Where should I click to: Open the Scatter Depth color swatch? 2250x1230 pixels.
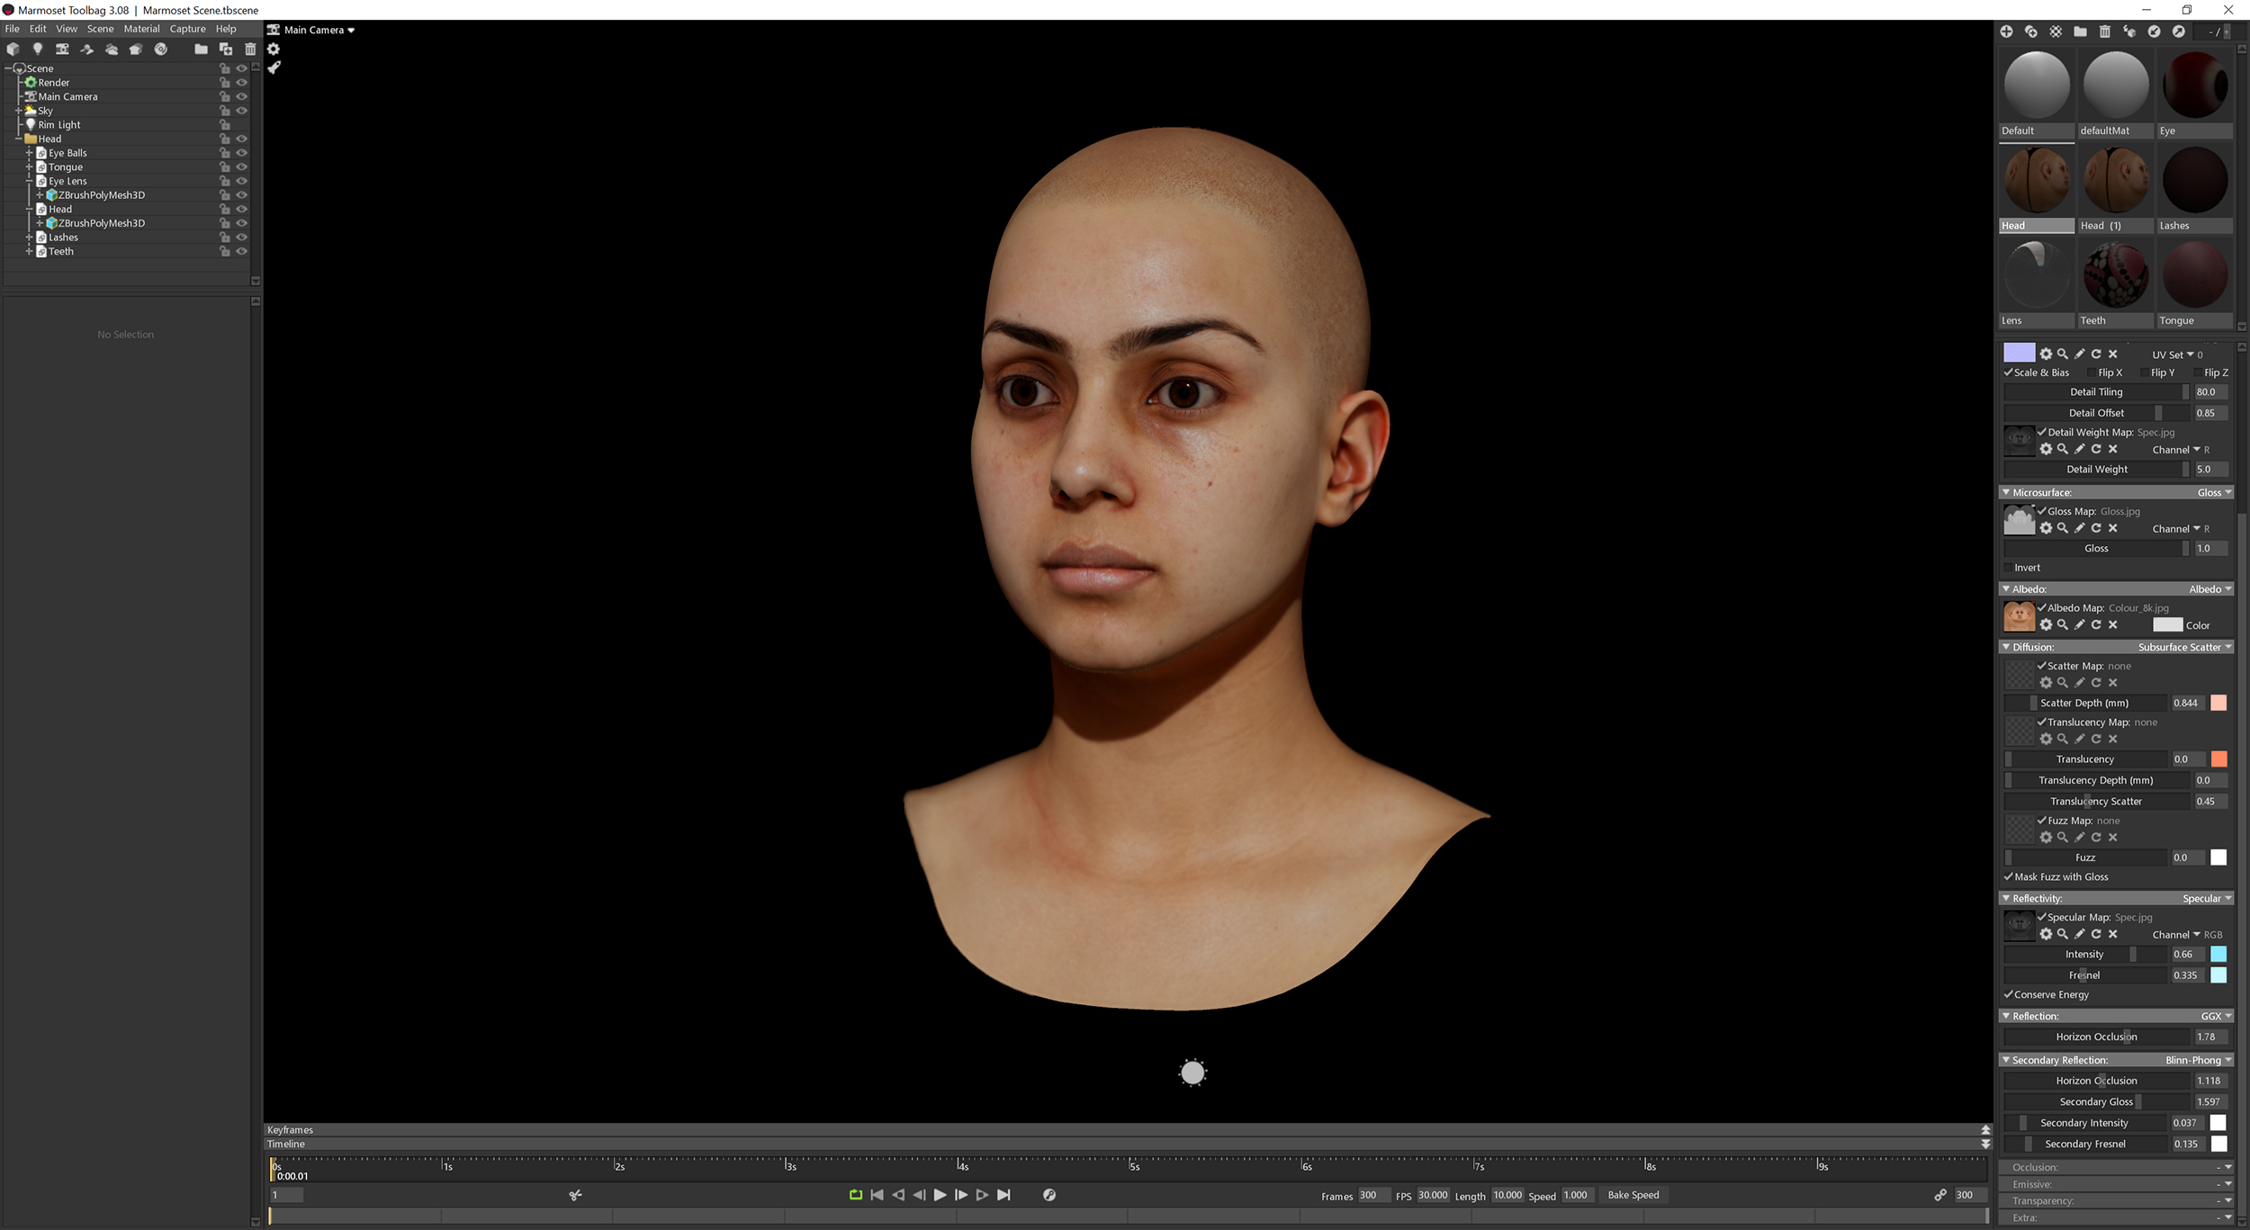point(2220,703)
